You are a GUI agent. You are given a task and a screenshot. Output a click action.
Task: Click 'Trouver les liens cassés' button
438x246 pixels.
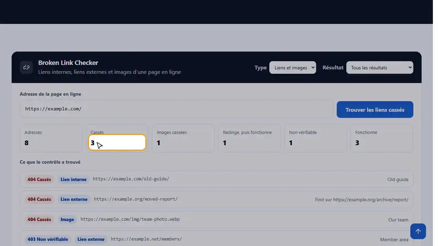(375, 110)
